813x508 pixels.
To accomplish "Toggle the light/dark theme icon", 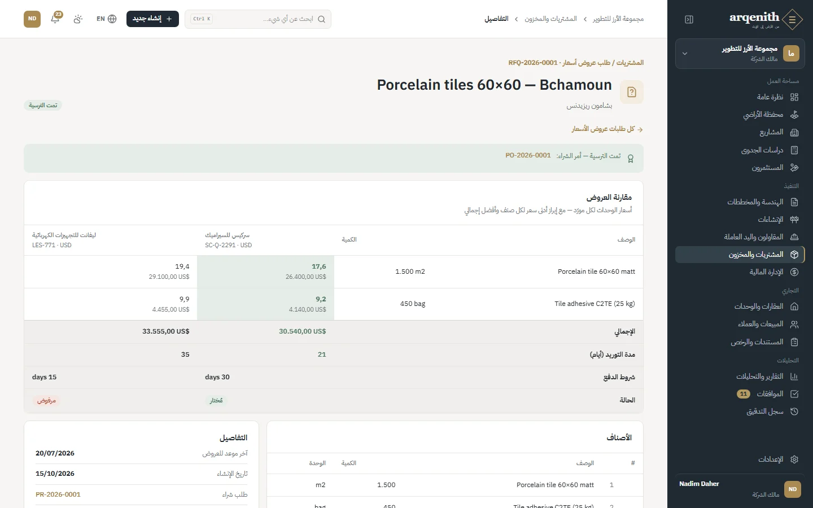I will click(x=78, y=19).
